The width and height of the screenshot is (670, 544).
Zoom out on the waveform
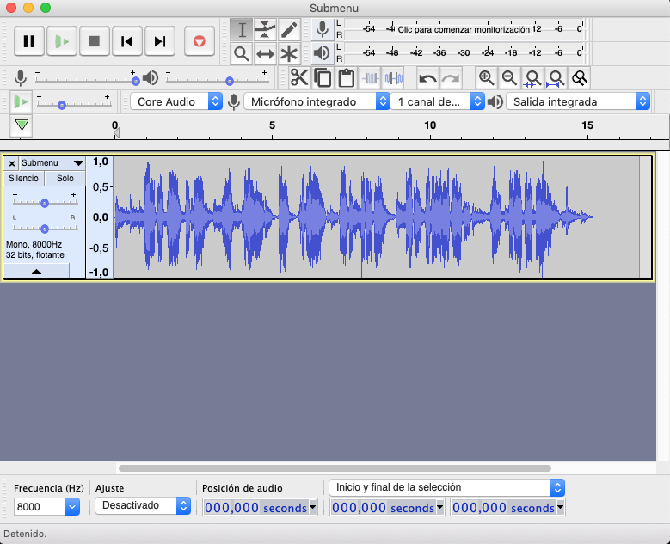point(509,78)
